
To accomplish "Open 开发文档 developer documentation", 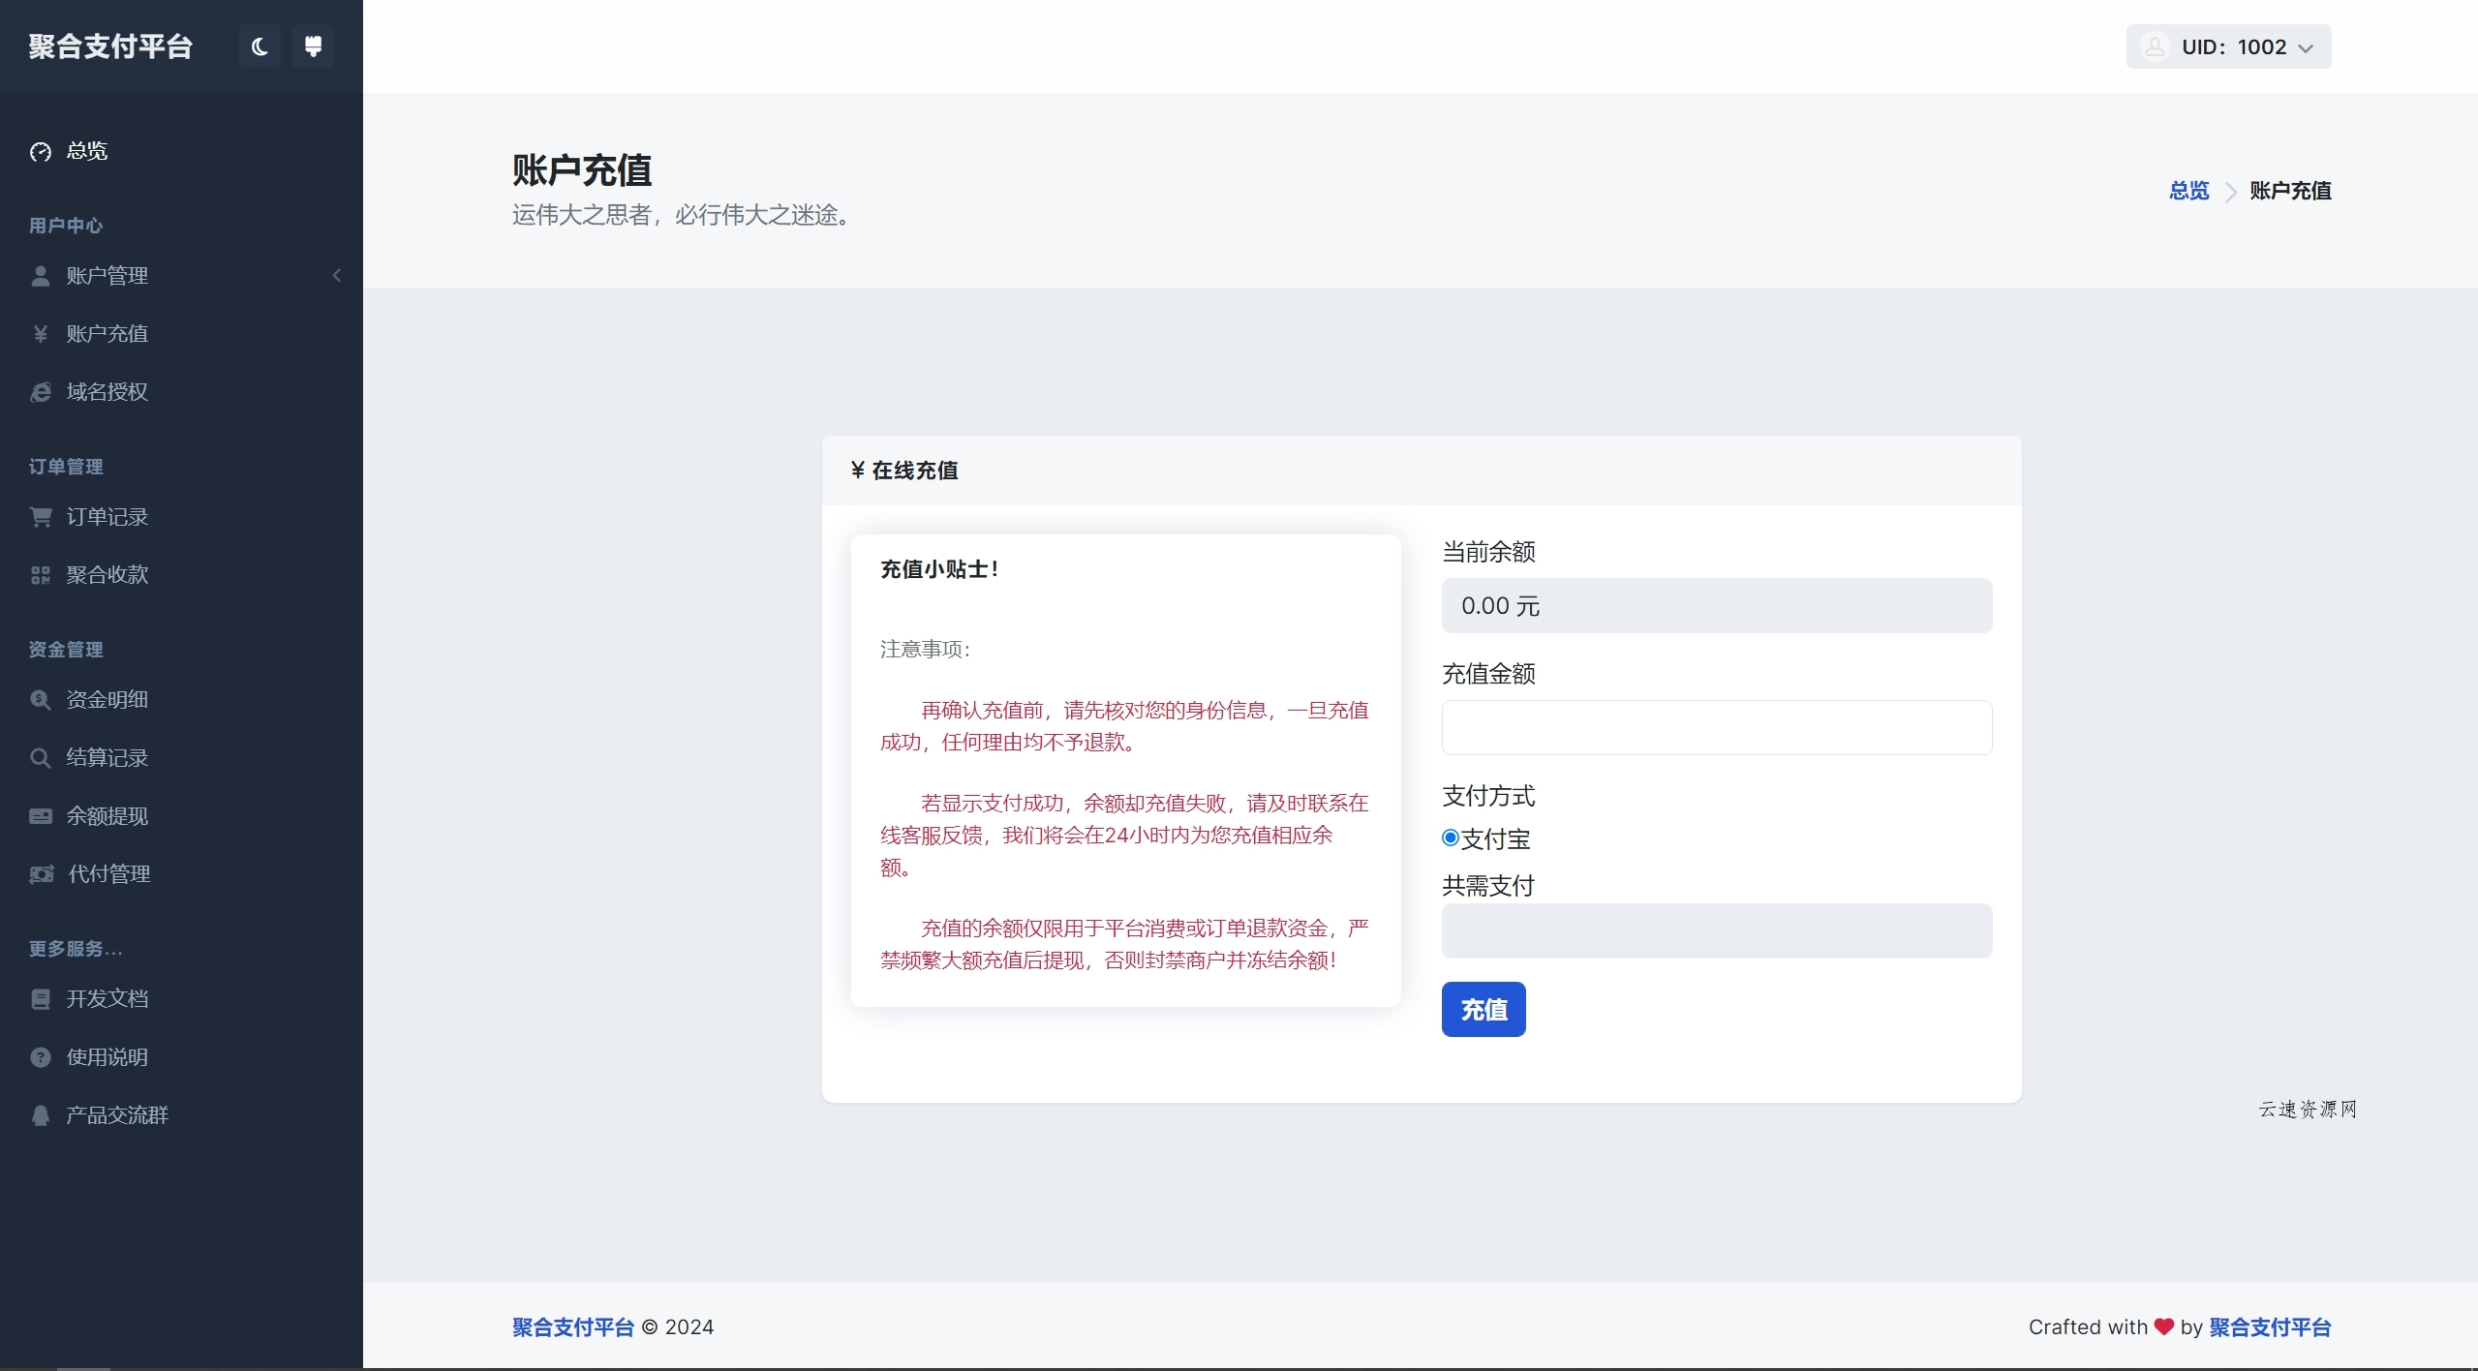I will click(x=107, y=998).
